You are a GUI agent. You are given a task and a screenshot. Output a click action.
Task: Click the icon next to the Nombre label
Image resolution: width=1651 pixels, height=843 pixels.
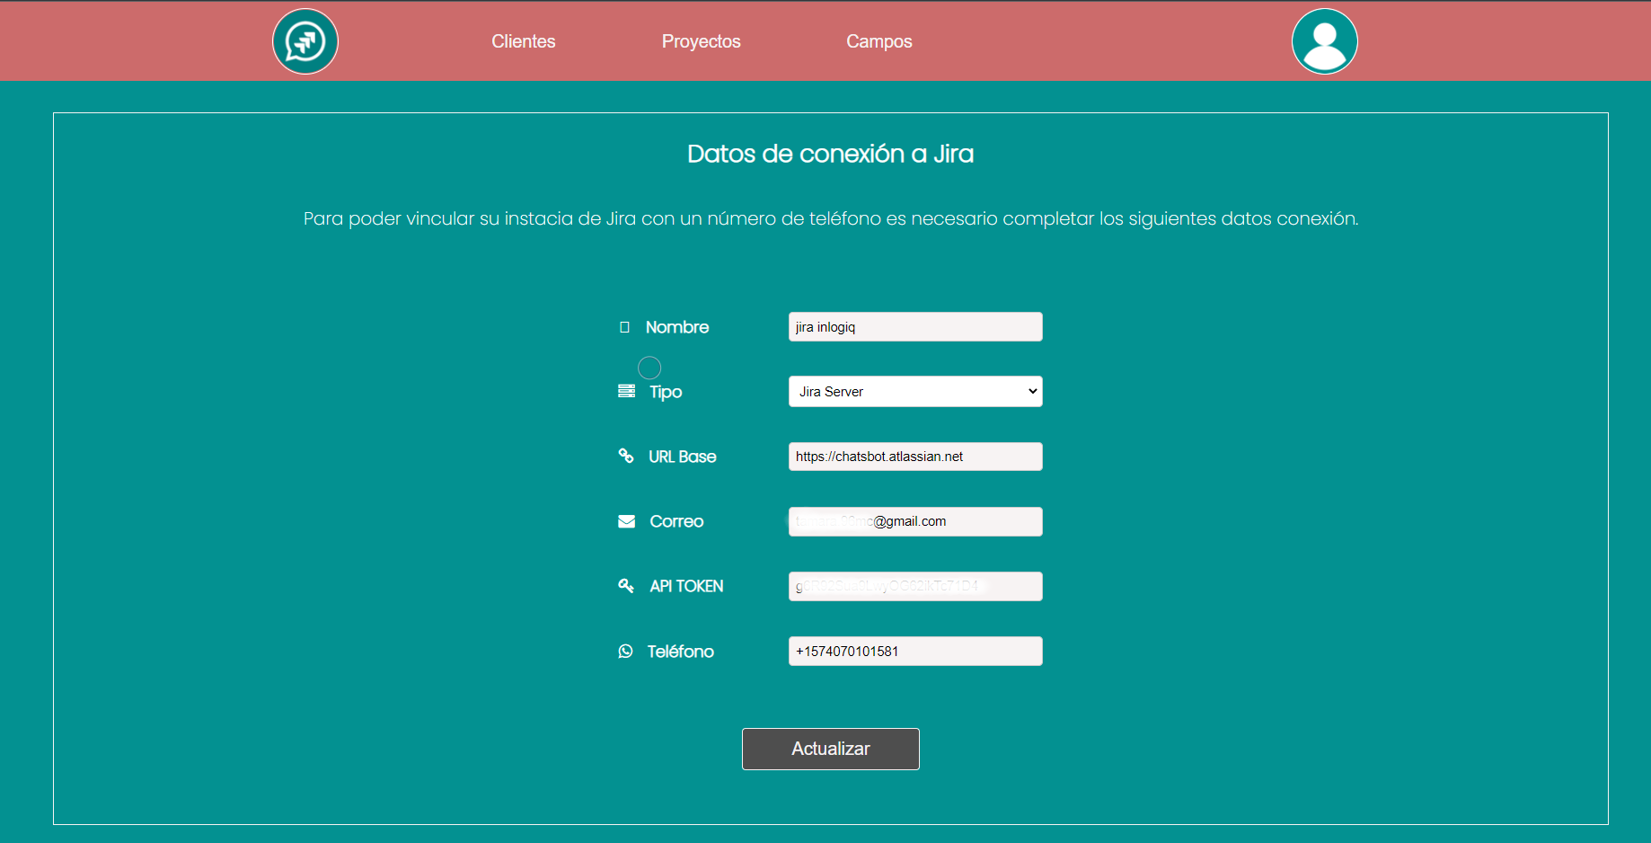[625, 326]
